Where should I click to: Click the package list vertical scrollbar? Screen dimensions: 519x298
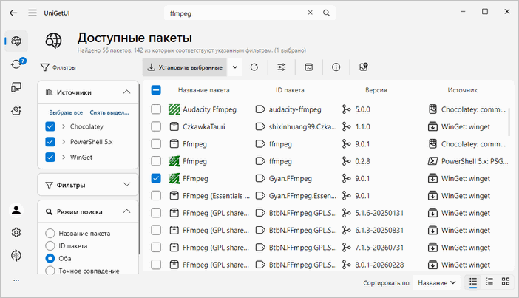click(509, 122)
